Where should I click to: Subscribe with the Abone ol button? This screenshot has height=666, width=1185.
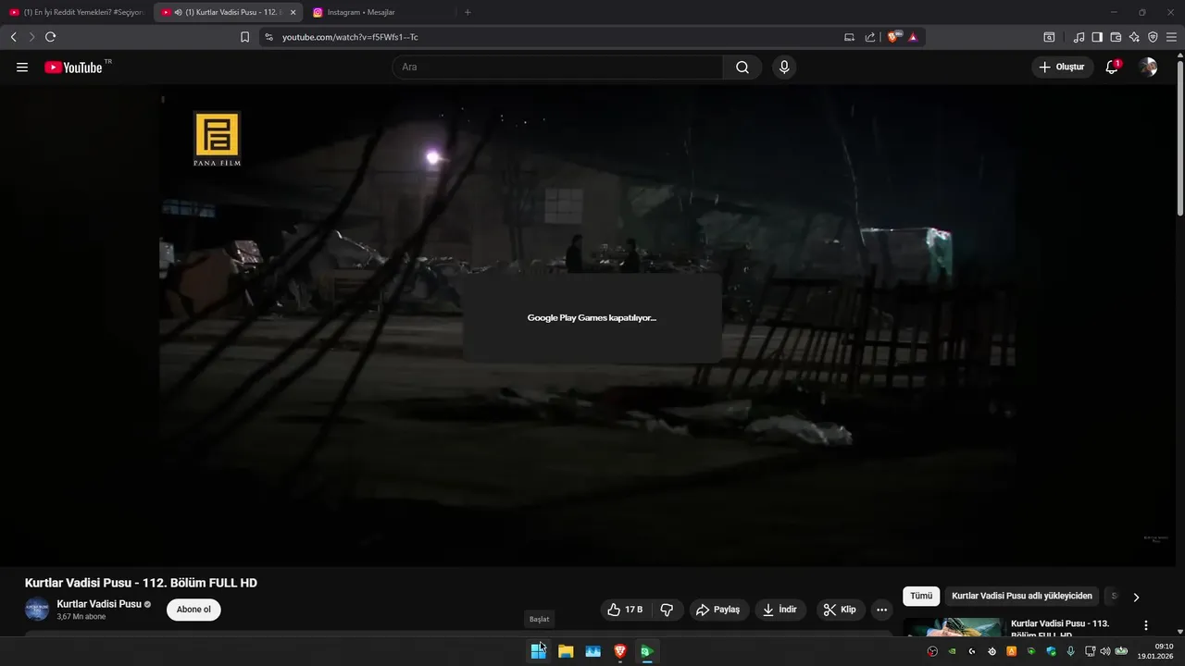point(193,610)
